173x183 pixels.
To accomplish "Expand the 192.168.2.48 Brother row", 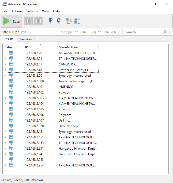I will (5, 70).
